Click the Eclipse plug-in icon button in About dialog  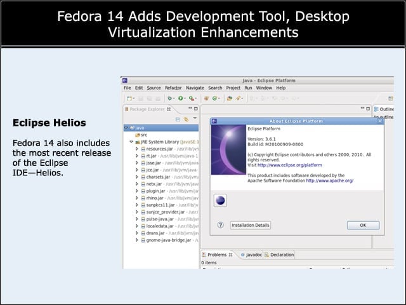tap(220, 200)
